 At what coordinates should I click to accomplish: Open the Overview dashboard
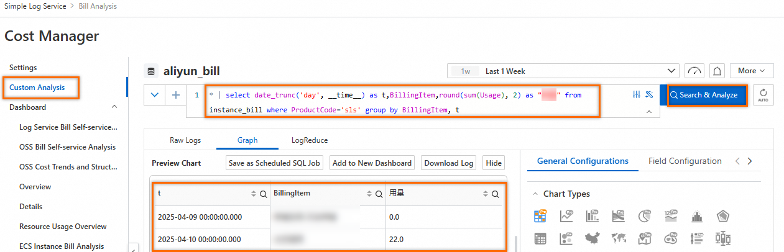[35, 186]
